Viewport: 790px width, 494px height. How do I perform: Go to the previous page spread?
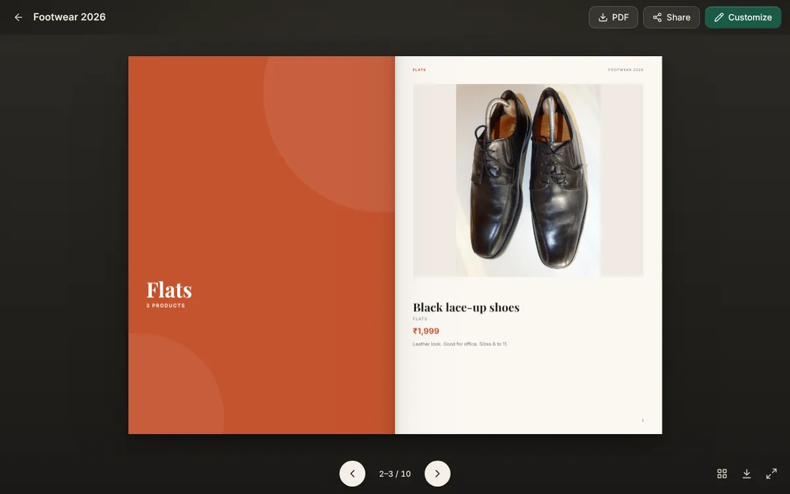click(x=352, y=474)
